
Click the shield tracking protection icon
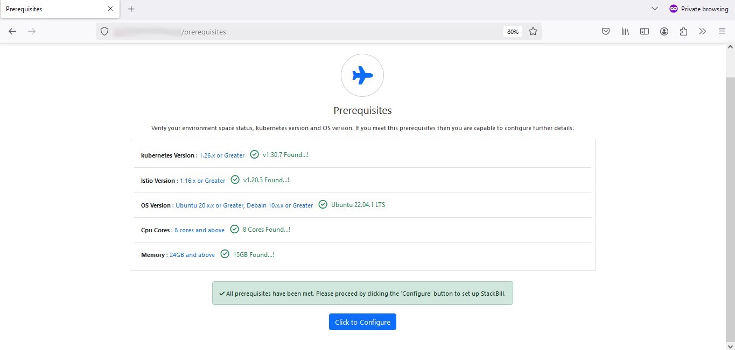(104, 32)
